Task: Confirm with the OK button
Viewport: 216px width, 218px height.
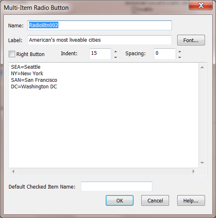Action: (x=120, y=200)
